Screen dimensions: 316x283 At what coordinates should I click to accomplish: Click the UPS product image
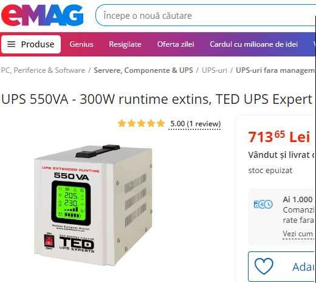pos(93,205)
